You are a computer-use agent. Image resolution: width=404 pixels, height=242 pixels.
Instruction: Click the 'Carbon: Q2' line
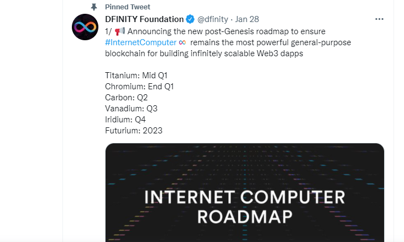point(126,98)
